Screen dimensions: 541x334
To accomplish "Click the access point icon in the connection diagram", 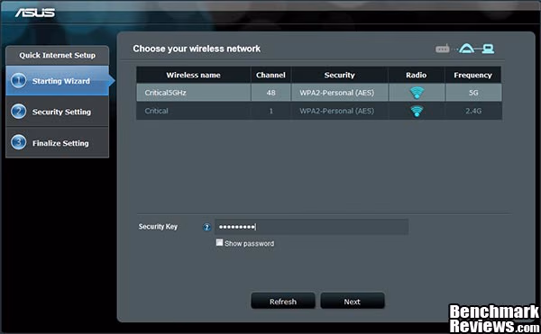I will click(466, 49).
